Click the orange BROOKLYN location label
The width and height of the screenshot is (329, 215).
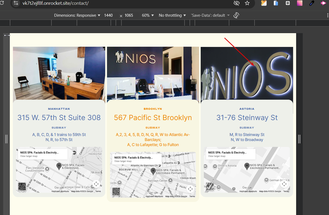pos(153,109)
